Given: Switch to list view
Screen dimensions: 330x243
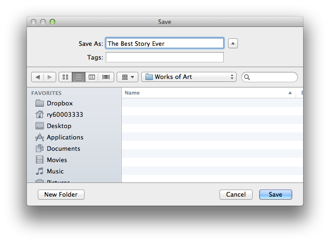Looking at the screenshot, I should pyautogui.click(x=78, y=77).
